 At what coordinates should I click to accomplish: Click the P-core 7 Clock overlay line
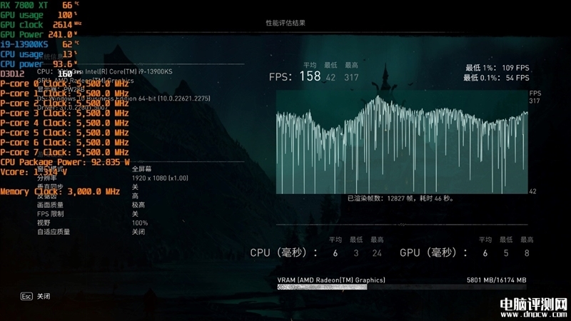(64, 153)
